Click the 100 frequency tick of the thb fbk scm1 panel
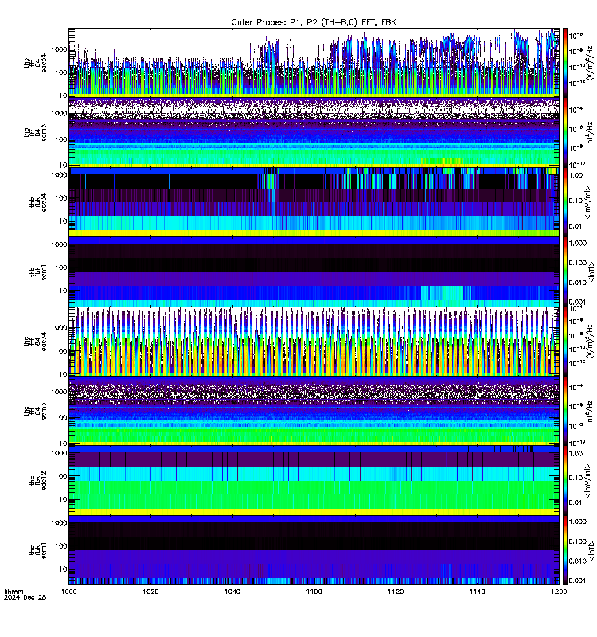597x637 pixels. (61, 268)
